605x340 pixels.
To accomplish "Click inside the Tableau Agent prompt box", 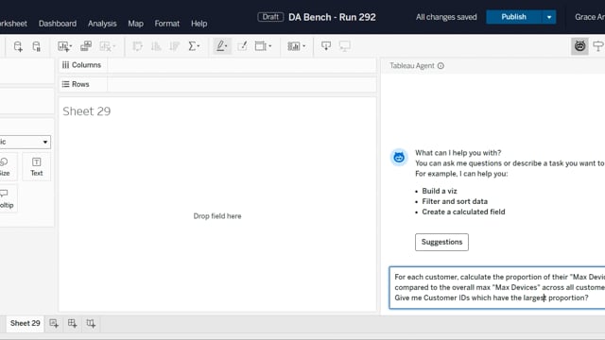I will (497, 287).
